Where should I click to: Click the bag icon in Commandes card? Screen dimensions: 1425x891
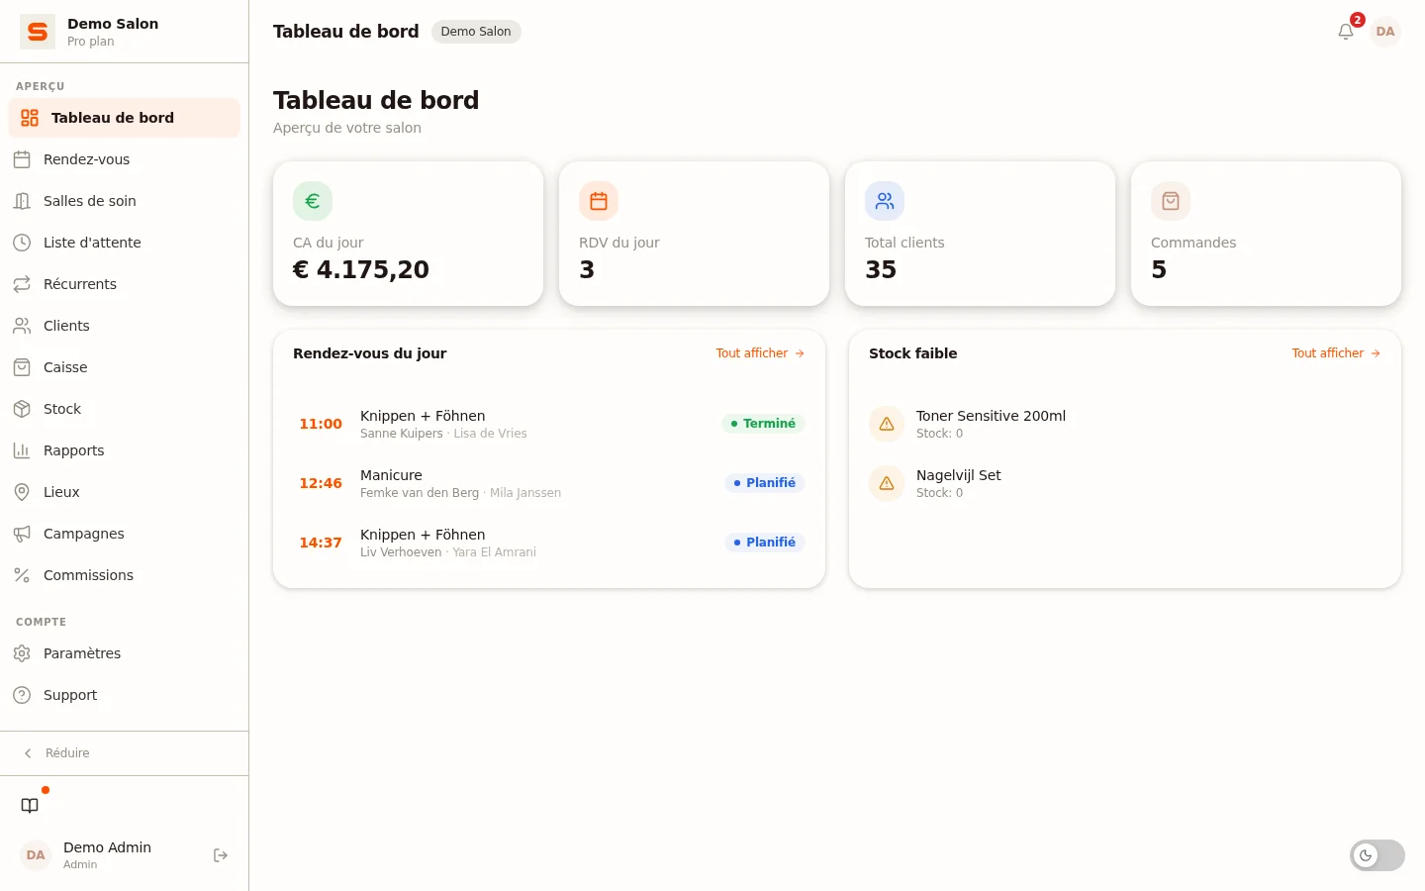pos(1171,201)
